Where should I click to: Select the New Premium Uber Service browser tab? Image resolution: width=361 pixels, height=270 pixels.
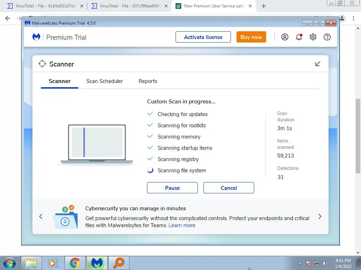214,6
